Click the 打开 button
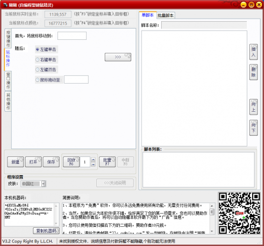The image size is (264, 246). coord(33,162)
